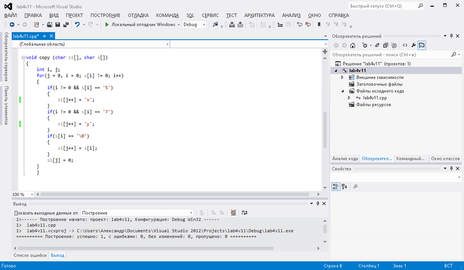Open the Debug configuration dropdown
Image resolution: width=464 pixels, height=270 pixels.
click(196, 25)
